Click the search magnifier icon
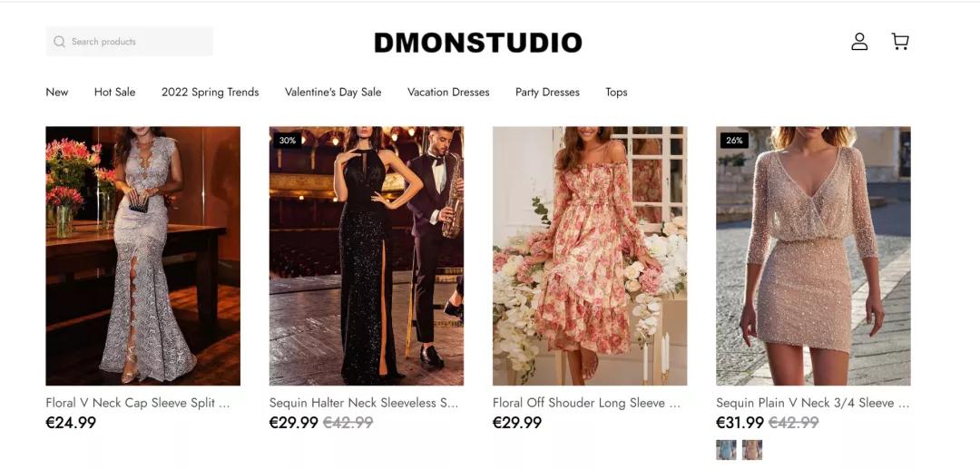The width and height of the screenshot is (980, 469). click(59, 42)
